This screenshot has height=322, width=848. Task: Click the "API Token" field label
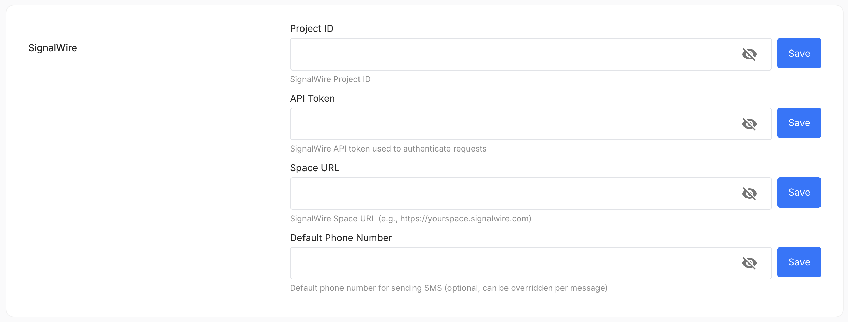pos(312,98)
